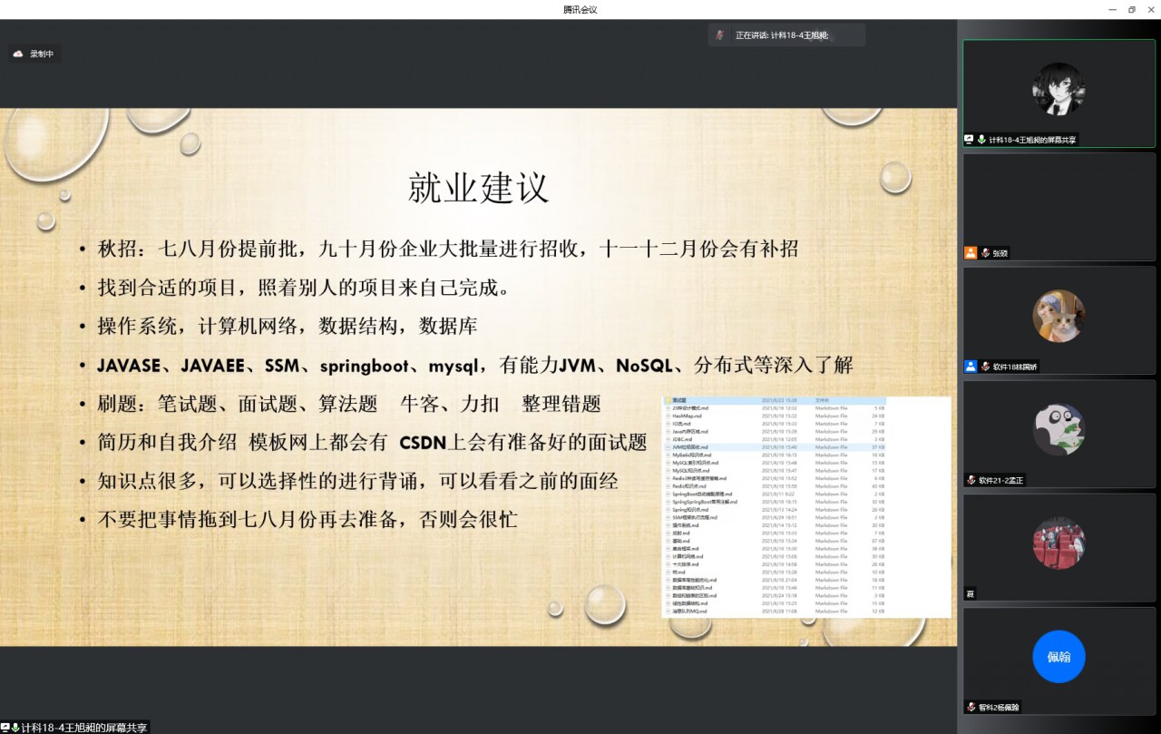The width and height of the screenshot is (1161, 734).
Task: Click the screen-share icon in 王旭昶's tile
Action: coord(969,140)
